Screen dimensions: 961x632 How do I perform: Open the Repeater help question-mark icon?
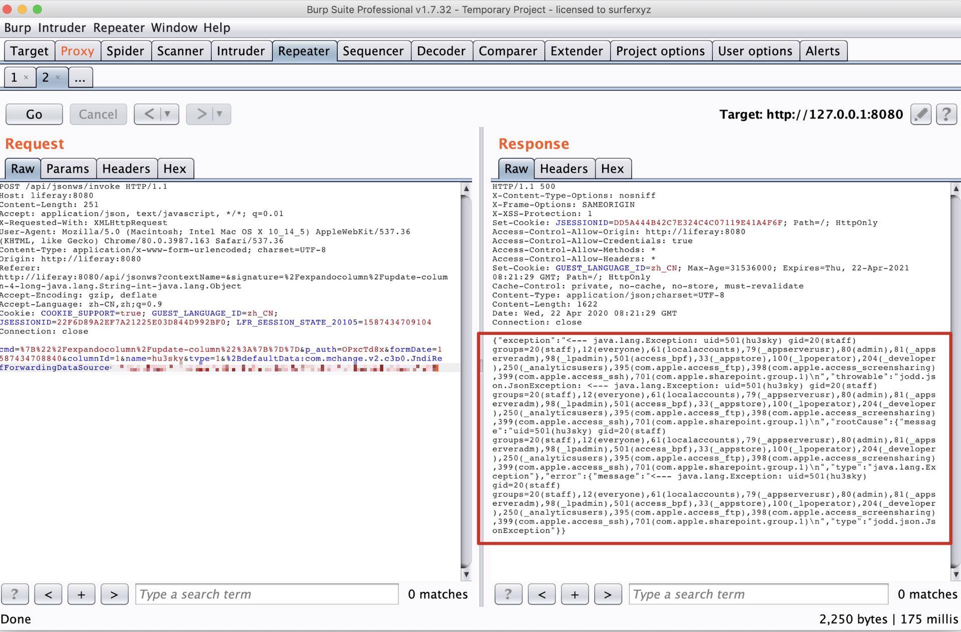point(946,115)
